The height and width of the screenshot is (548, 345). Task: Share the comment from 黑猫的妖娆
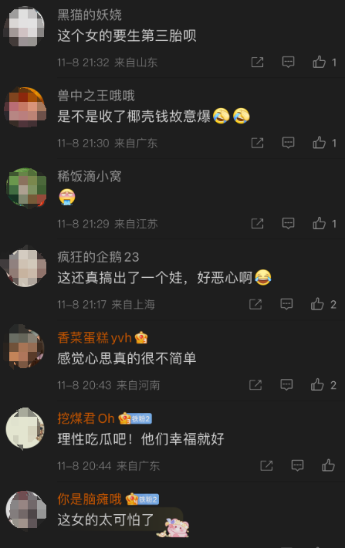(257, 63)
